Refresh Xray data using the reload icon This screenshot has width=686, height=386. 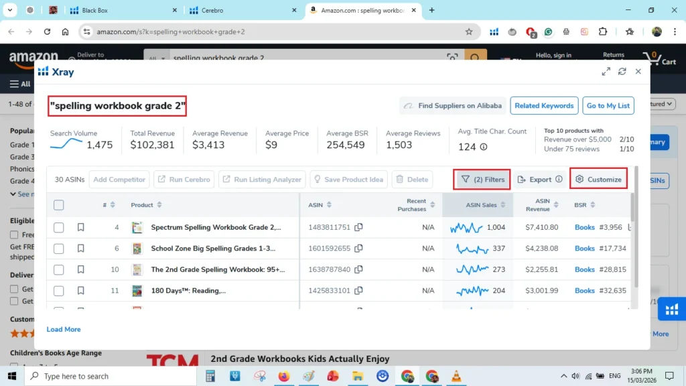point(622,70)
